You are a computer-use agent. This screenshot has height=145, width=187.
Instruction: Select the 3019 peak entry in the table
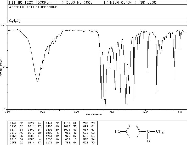[16, 133]
